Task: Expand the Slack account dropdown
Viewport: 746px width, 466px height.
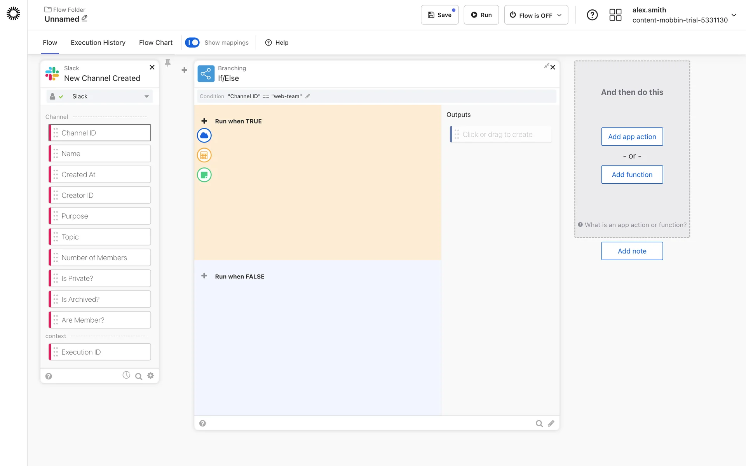Action: click(146, 96)
